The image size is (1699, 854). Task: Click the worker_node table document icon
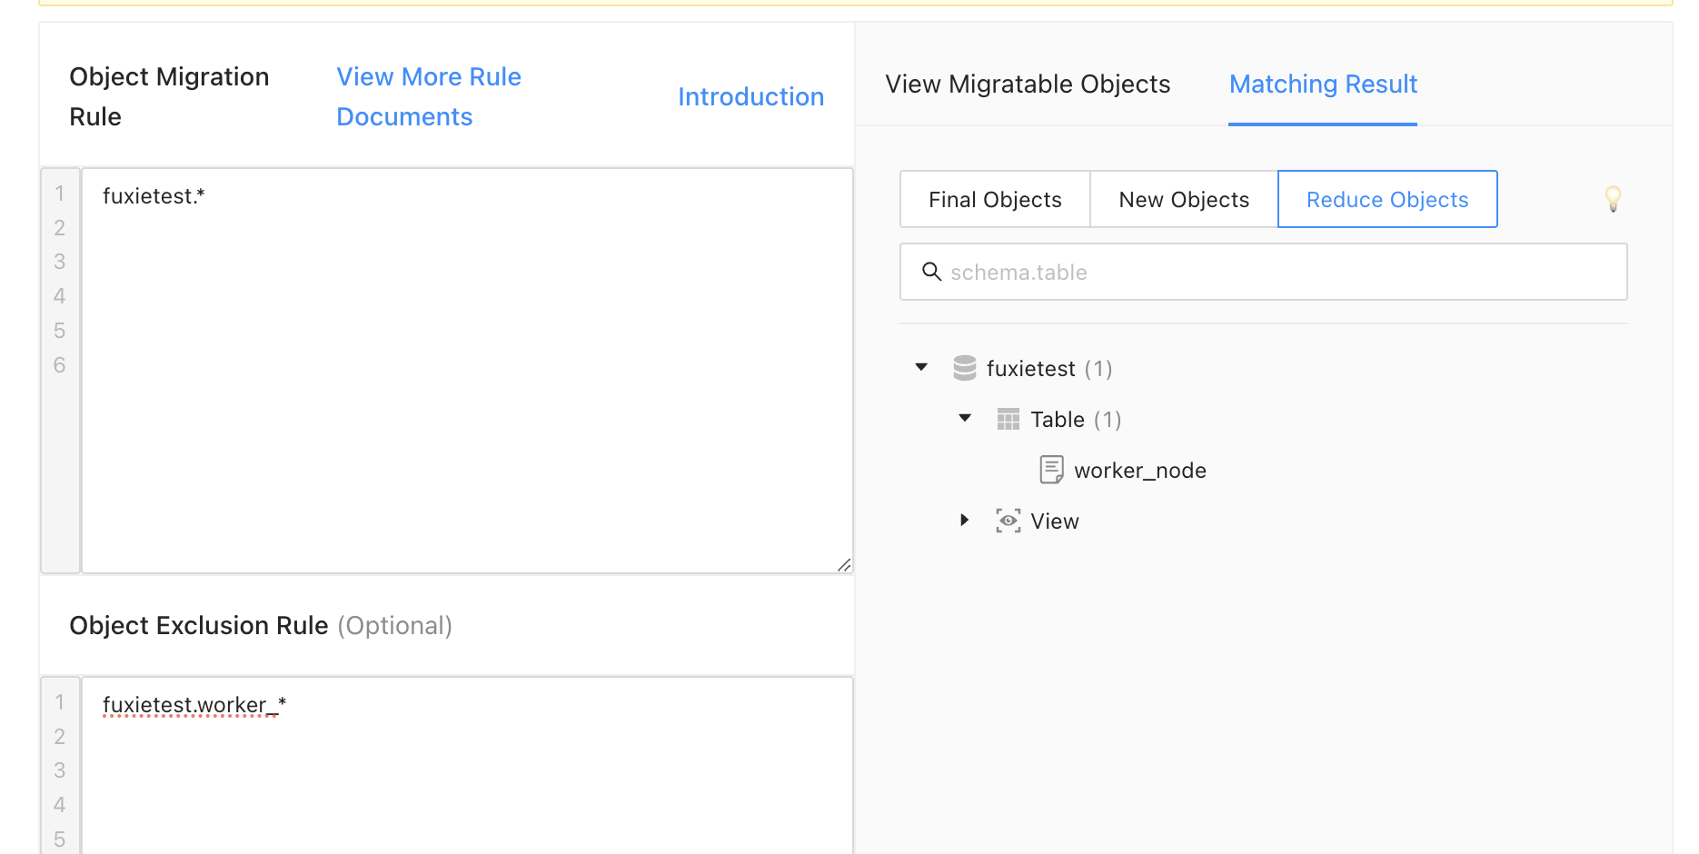1051,470
